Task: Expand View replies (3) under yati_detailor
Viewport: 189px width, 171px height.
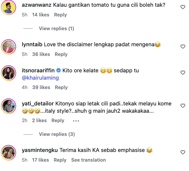Action: coord(56,134)
